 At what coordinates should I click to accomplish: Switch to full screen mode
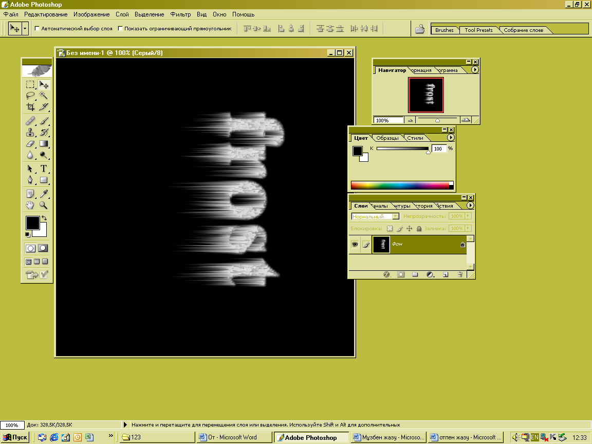click(45, 262)
